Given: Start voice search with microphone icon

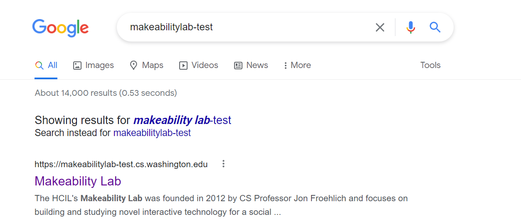Looking at the screenshot, I should point(410,27).
